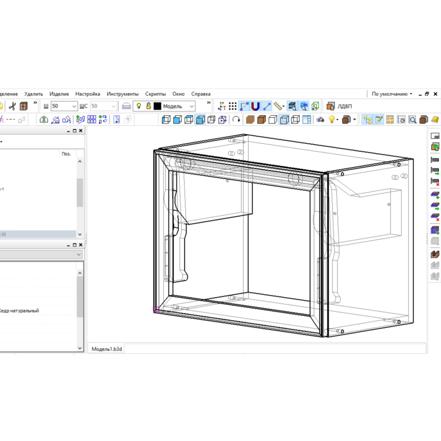Click the wooden cabinet icon
441x441 pixels.
tap(23, 106)
